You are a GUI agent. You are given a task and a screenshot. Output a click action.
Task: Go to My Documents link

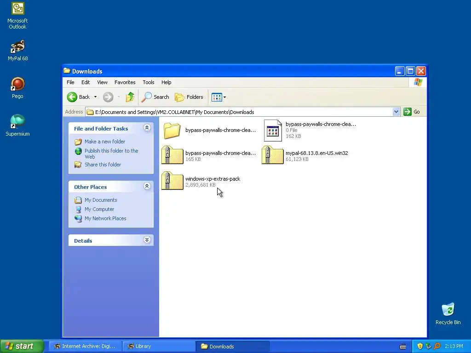(x=101, y=200)
